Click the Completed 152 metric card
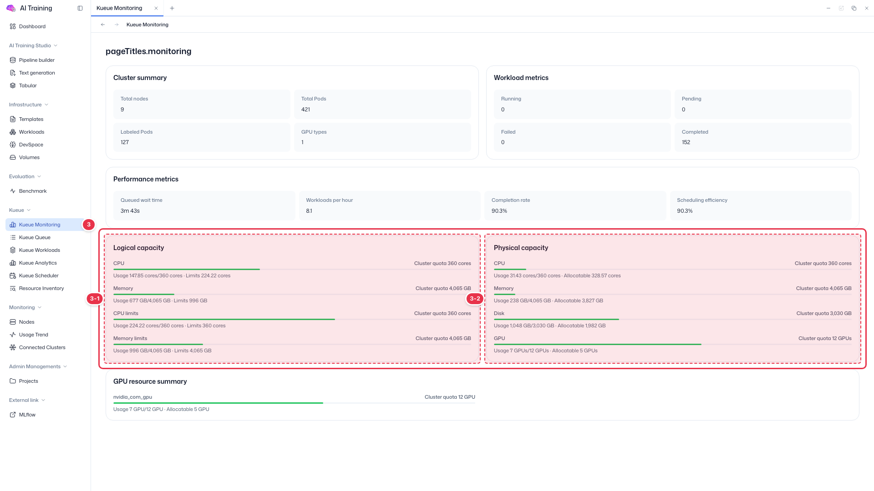The image size is (874, 491). pyautogui.click(x=763, y=137)
